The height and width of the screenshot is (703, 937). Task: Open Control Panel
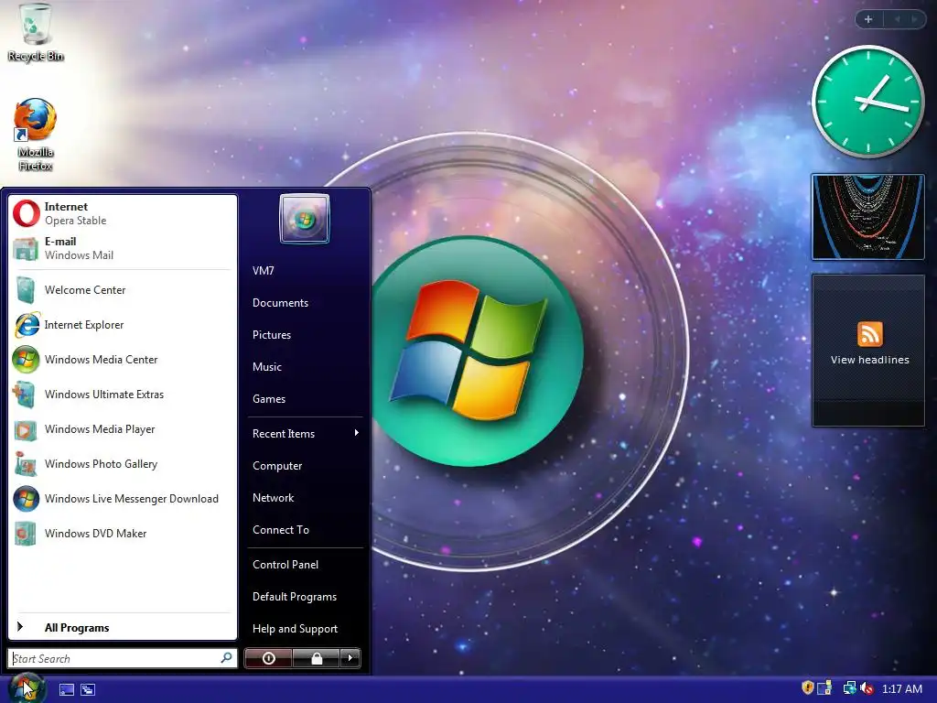[305, 564]
